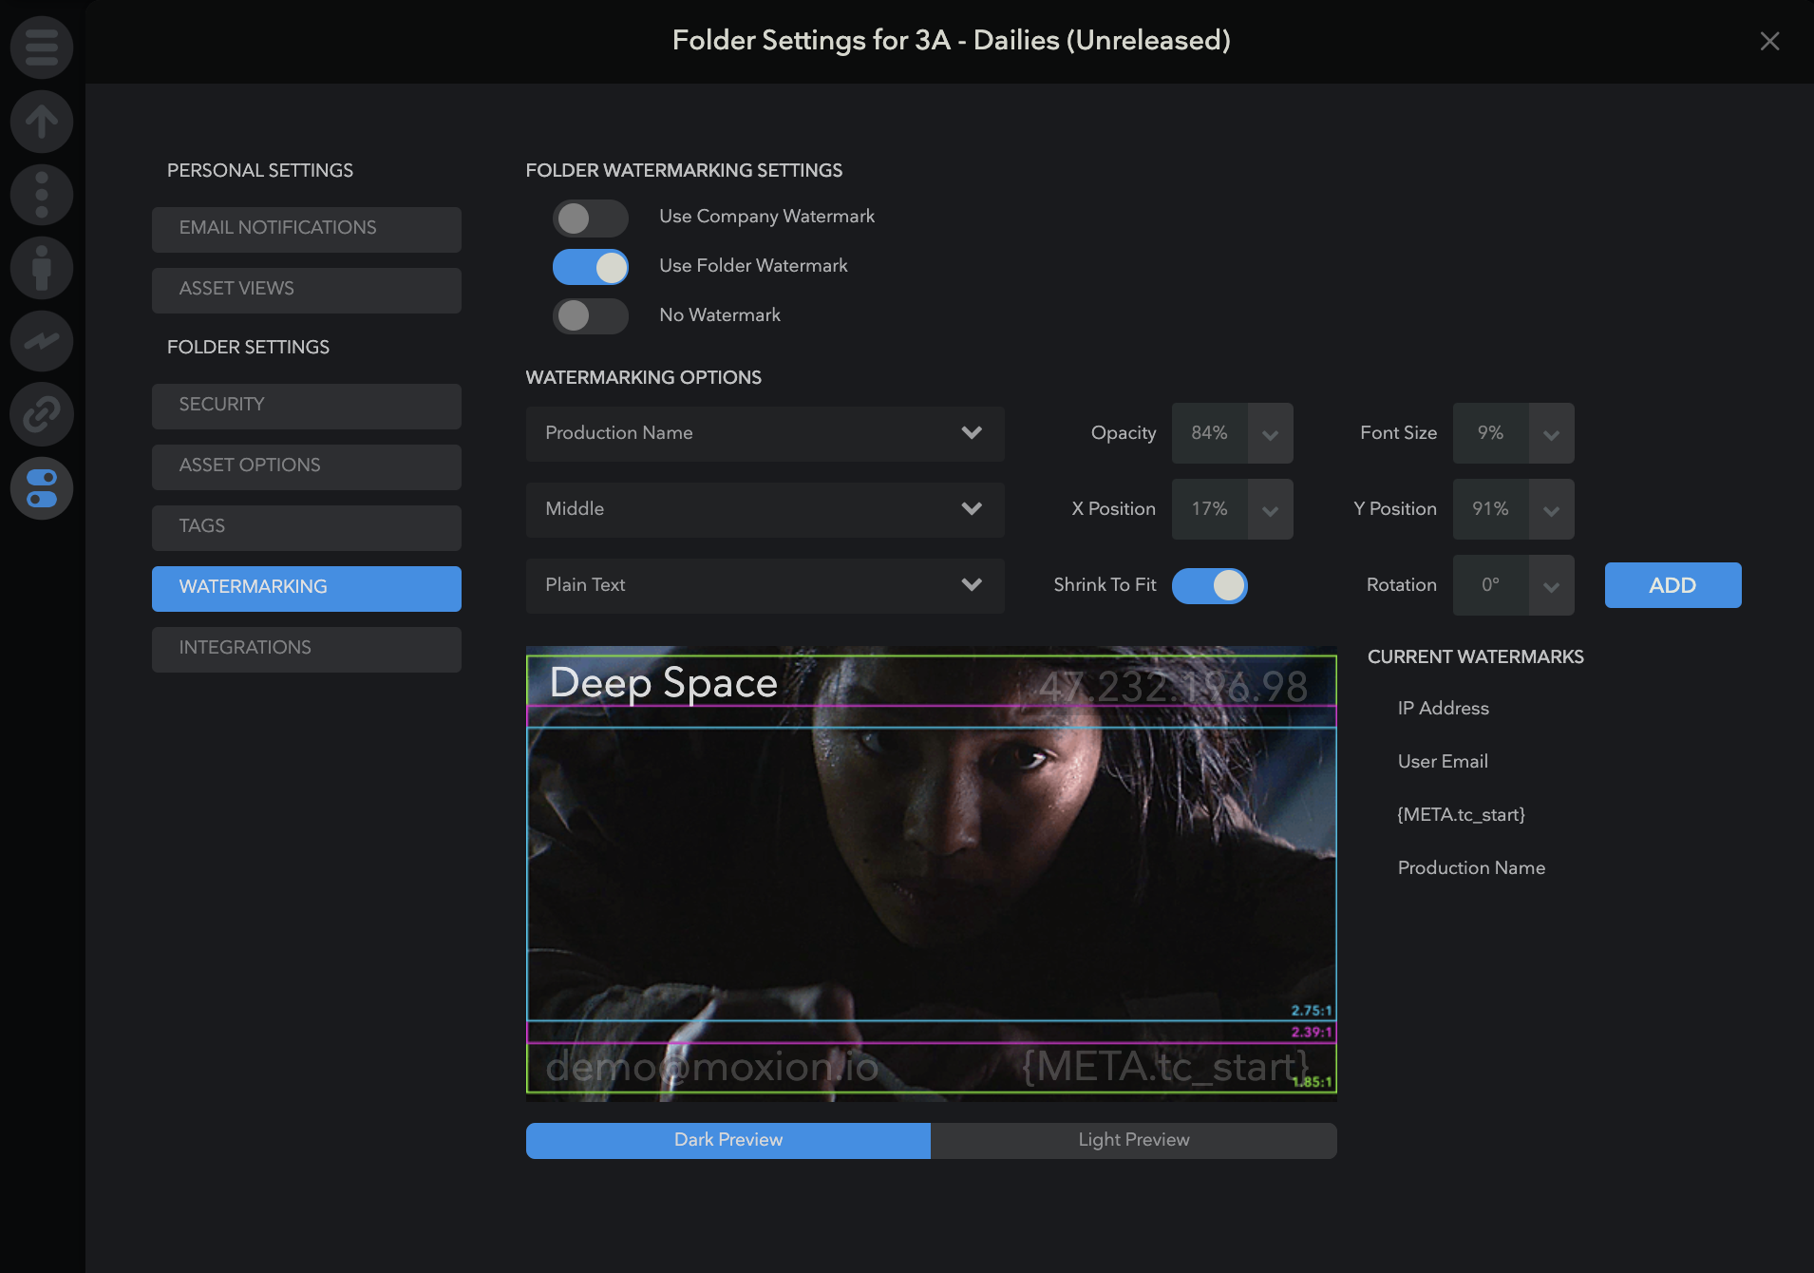Enable the Use Company Watermark toggle
The height and width of the screenshot is (1273, 1814).
tap(591, 218)
